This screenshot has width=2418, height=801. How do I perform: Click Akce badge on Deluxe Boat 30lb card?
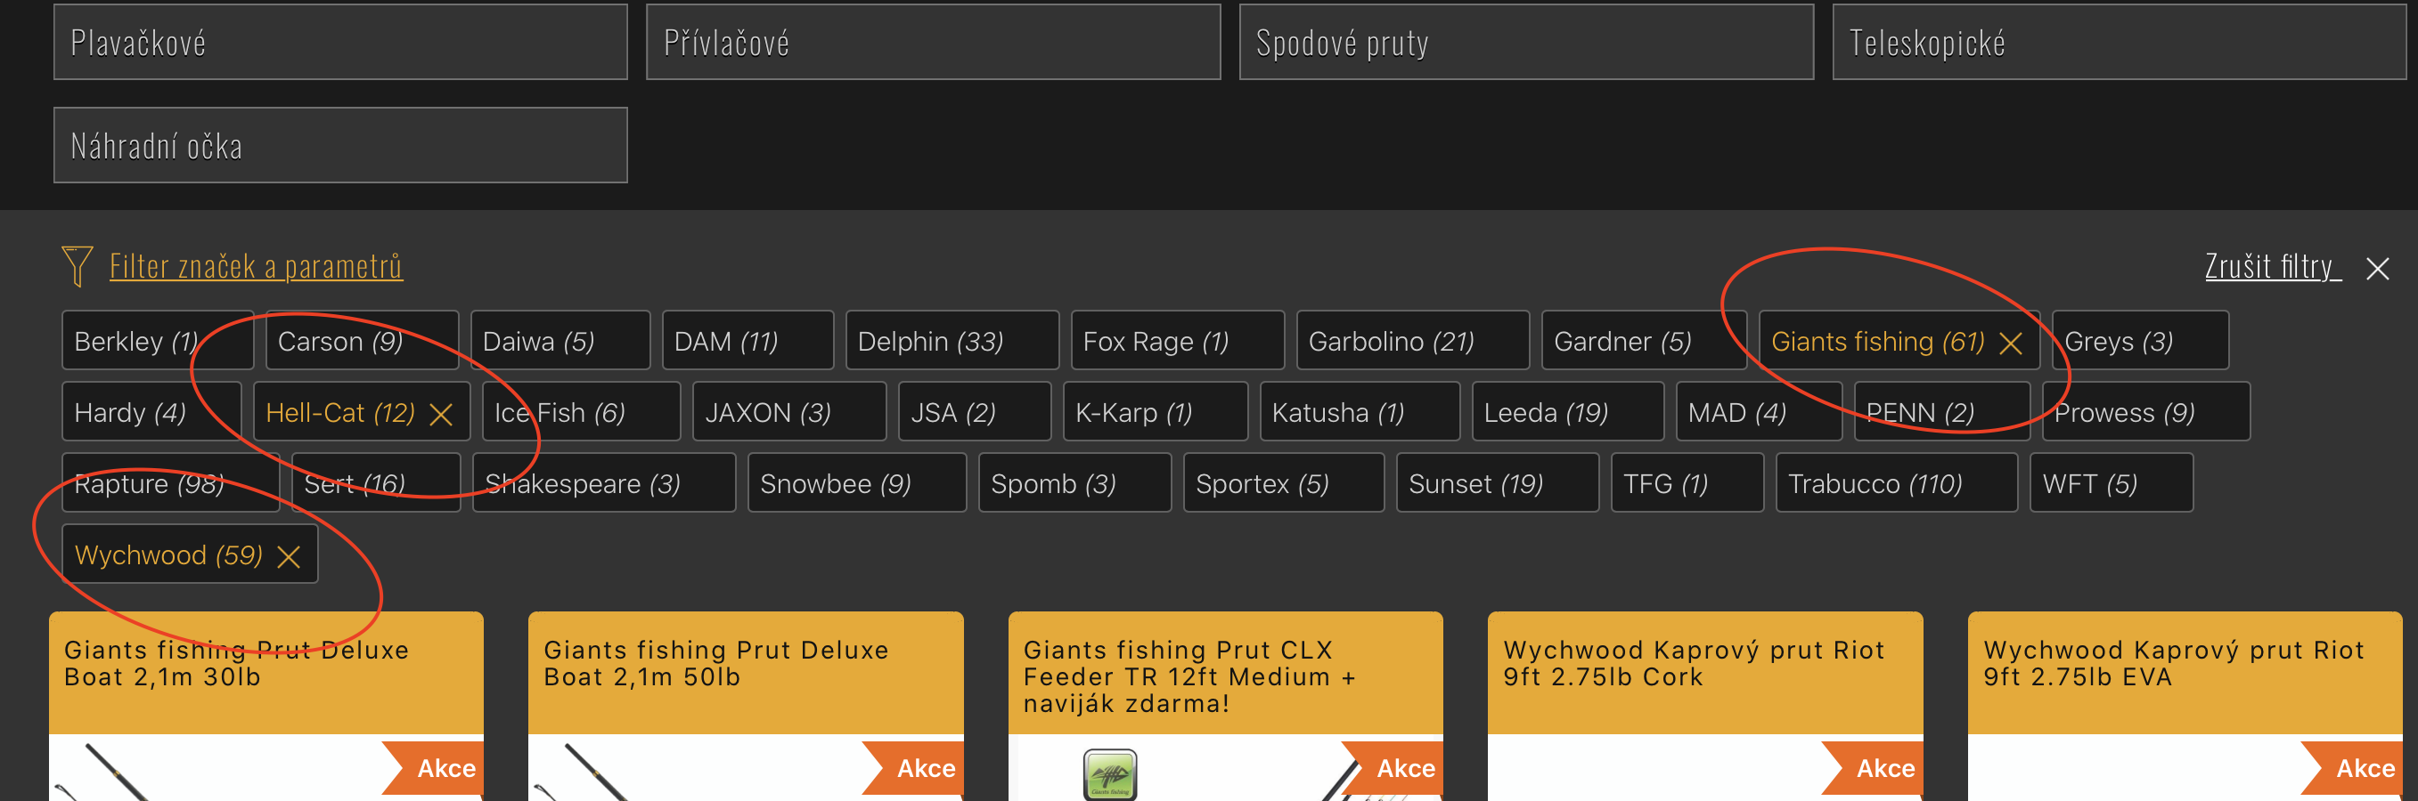[434, 768]
